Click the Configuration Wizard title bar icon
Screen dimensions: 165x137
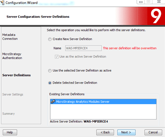(2, 3)
